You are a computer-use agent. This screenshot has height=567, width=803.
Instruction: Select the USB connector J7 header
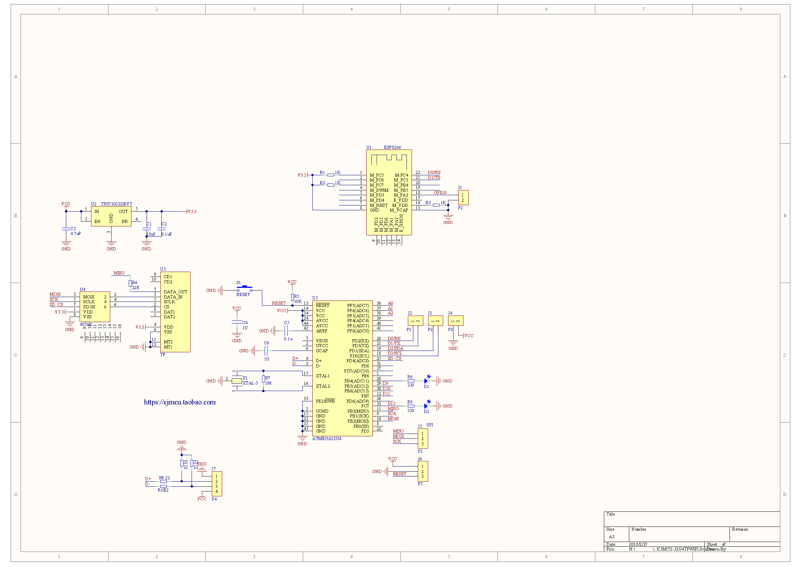pos(217,484)
